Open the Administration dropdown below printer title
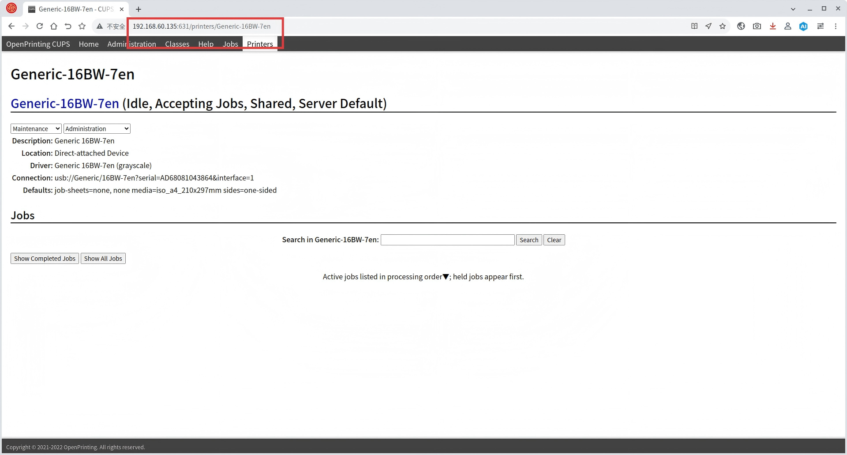This screenshot has height=455, width=847. click(x=97, y=128)
